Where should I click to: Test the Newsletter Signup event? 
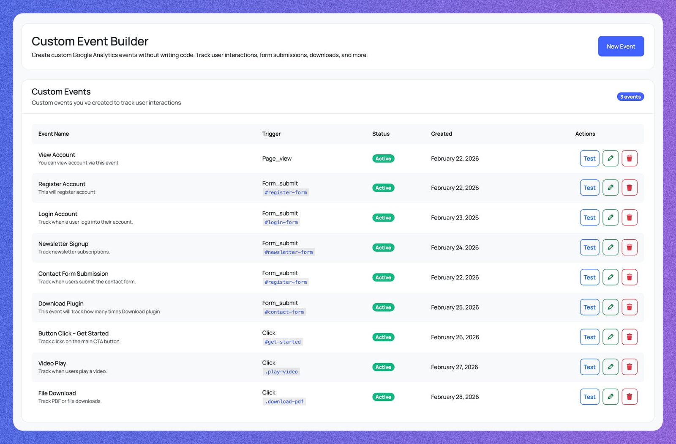coord(589,247)
